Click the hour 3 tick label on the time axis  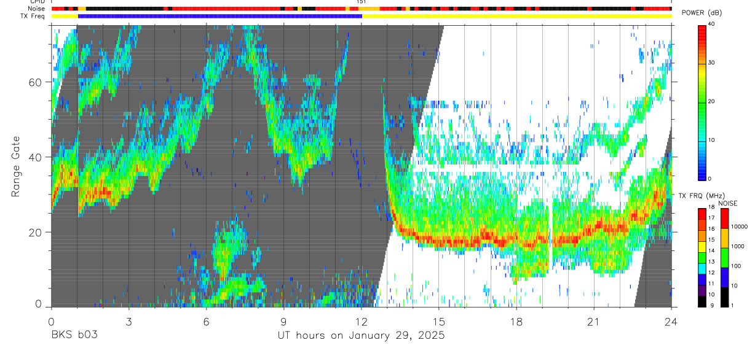click(128, 321)
